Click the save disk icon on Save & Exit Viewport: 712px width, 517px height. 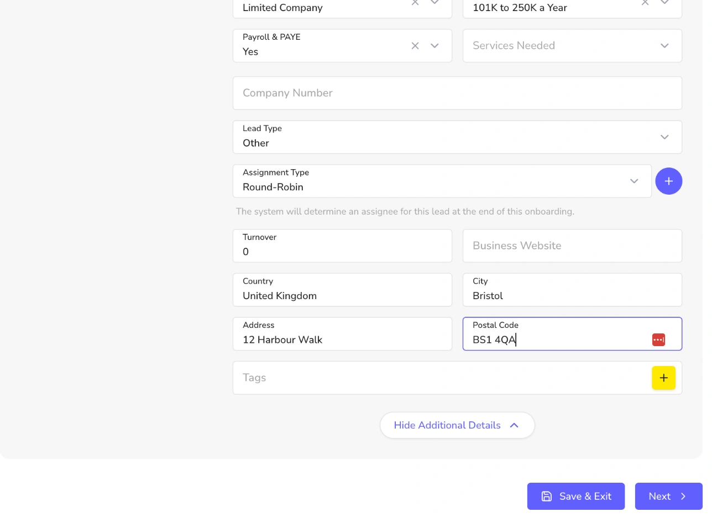(547, 497)
